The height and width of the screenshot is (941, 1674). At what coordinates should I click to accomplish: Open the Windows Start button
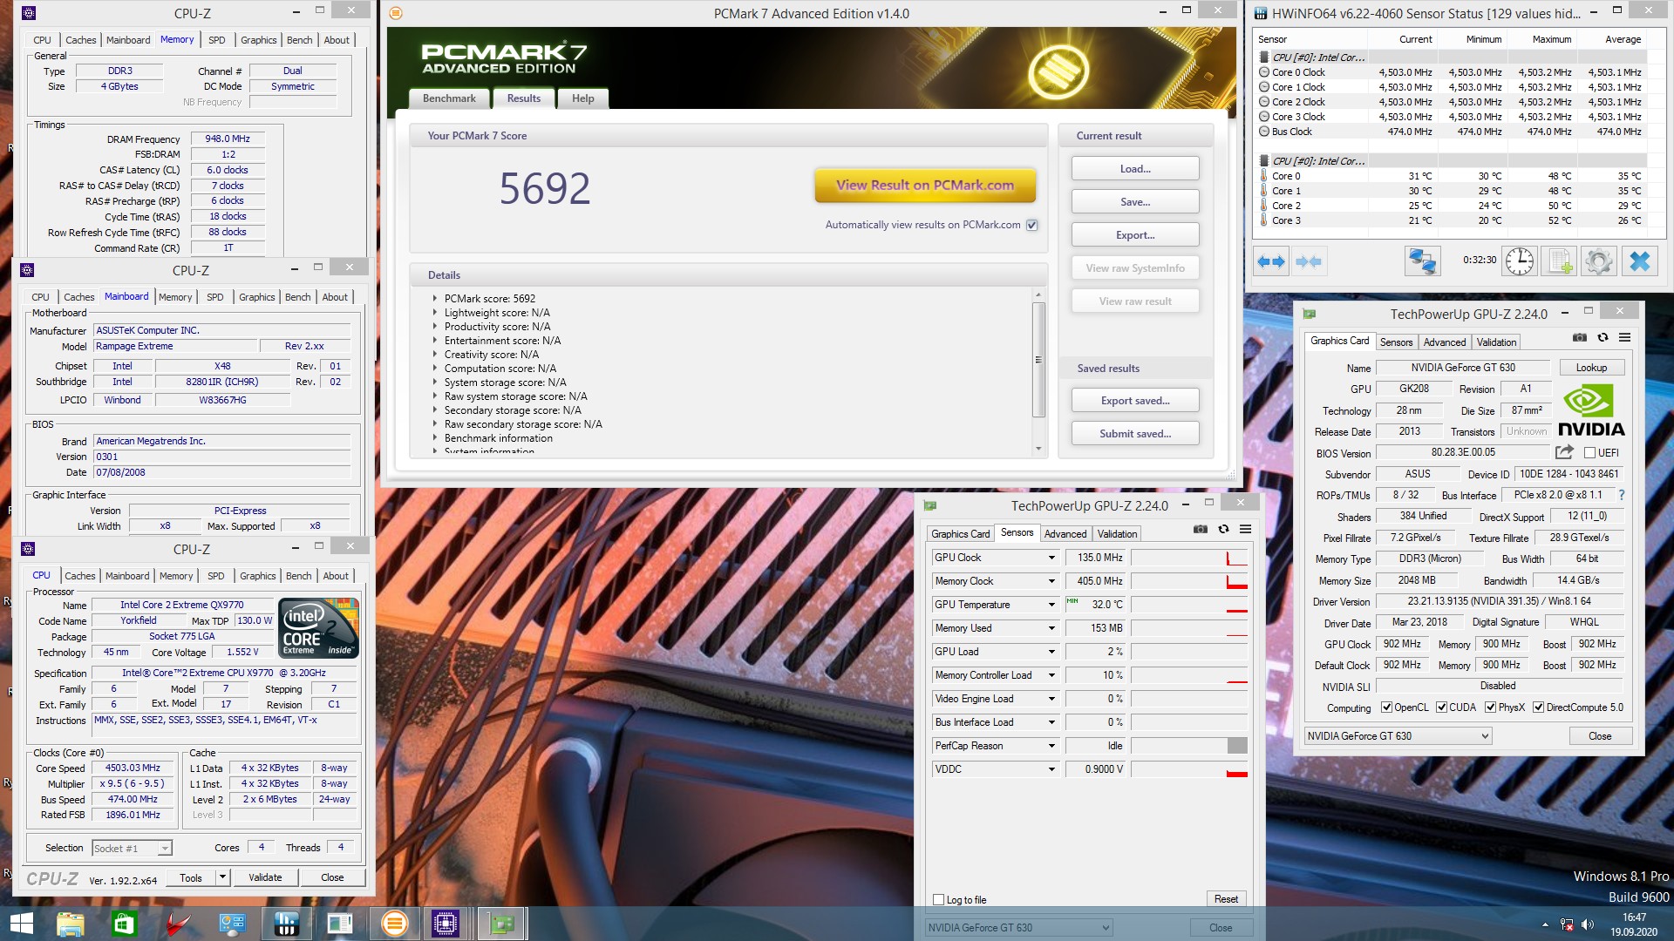(x=21, y=924)
